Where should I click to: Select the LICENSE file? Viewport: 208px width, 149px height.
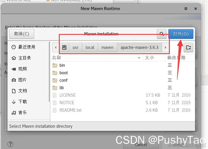click(x=123, y=95)
